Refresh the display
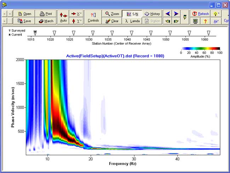230x173 pixels. click(x=200, y=14)
